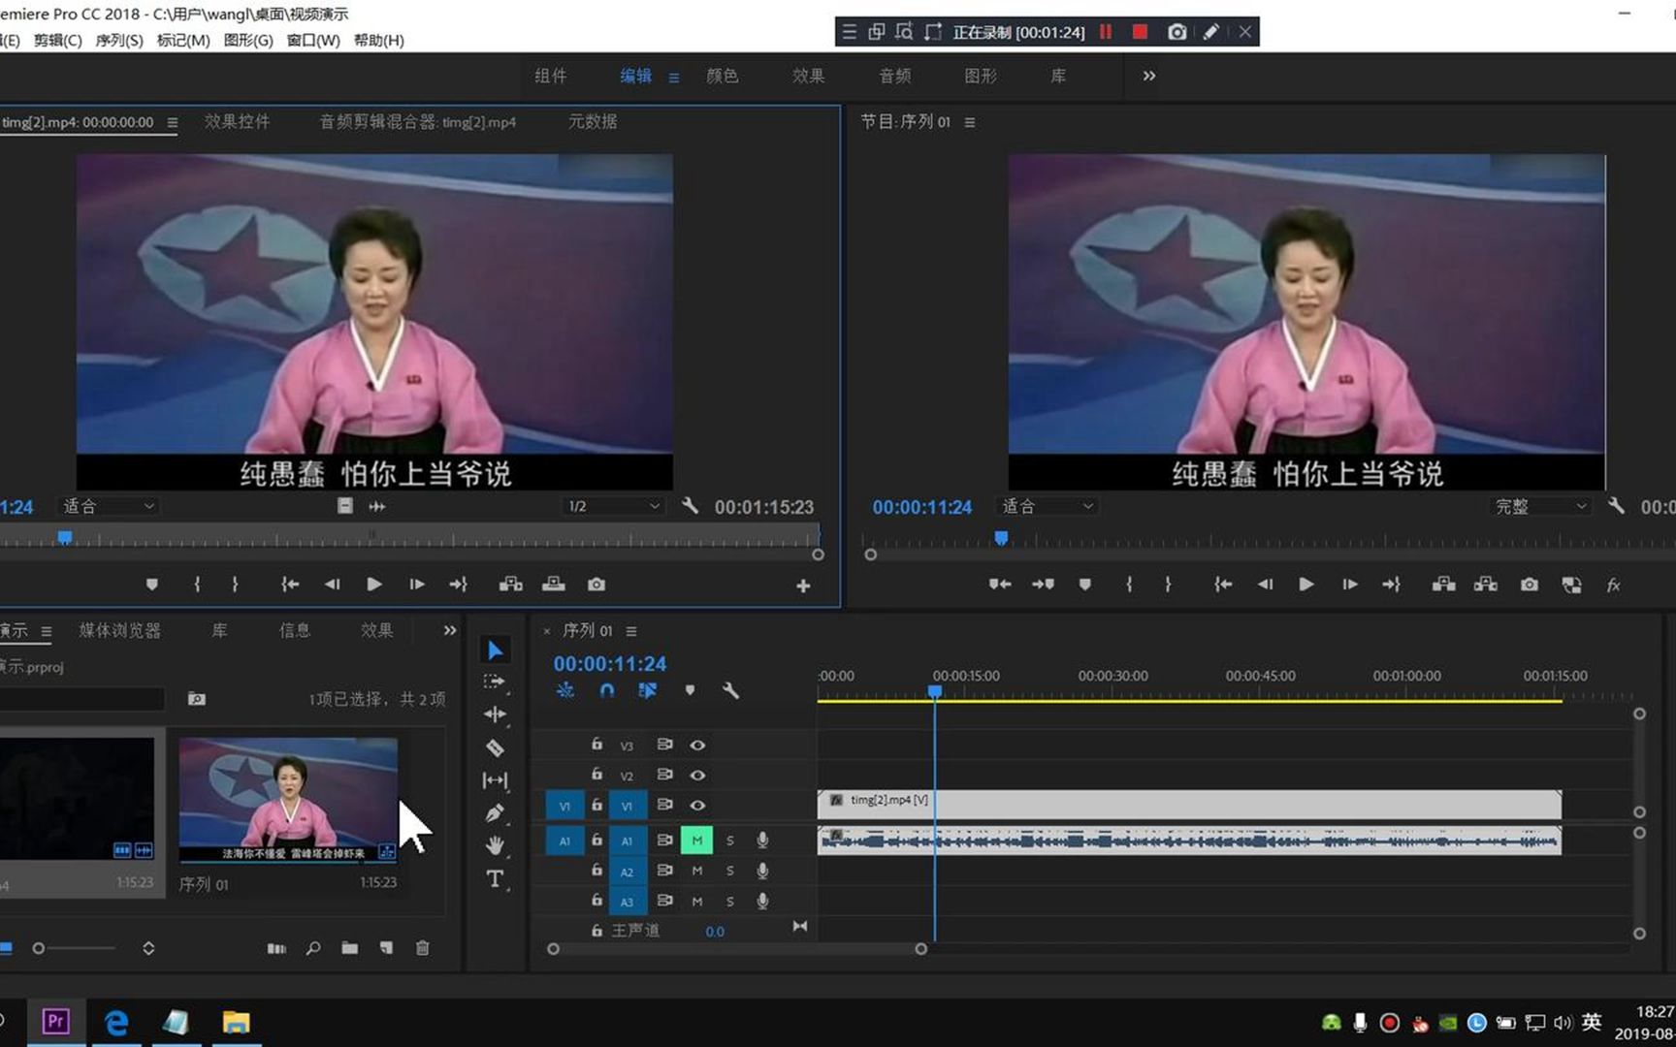Click source monitor playhead marker
Image resolution: width=1676 pixels, height=1047 pixels.
(64, 537)
